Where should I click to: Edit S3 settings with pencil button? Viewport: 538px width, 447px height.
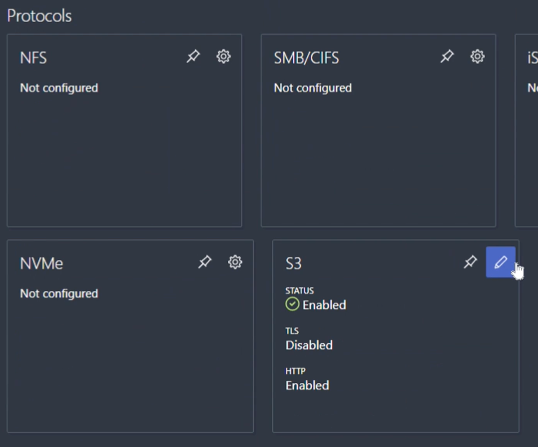(x=501, y=262)
